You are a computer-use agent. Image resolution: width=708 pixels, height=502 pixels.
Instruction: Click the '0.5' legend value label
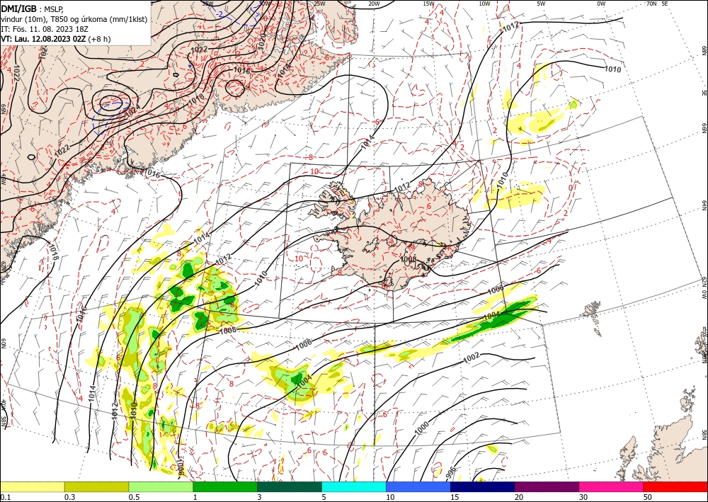[134, 497]
